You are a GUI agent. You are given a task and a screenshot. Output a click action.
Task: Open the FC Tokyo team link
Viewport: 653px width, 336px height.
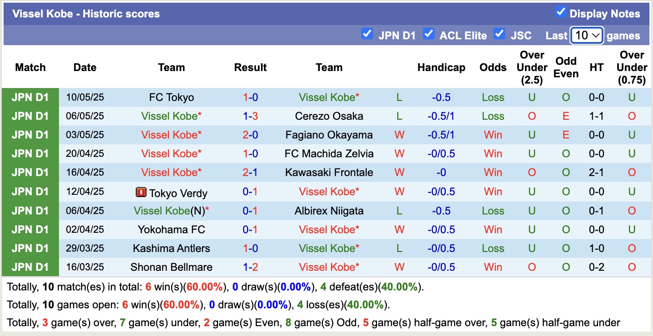172,97
